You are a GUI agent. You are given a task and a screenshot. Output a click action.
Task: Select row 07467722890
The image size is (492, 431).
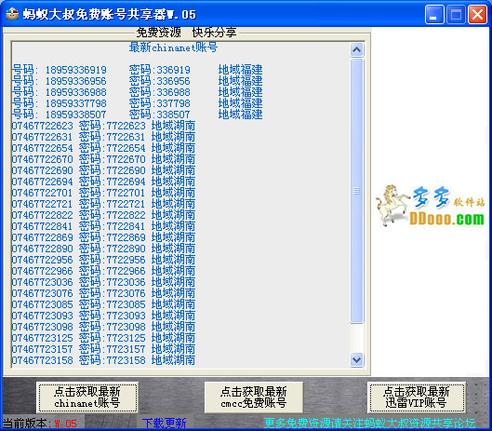click(103, 249)
